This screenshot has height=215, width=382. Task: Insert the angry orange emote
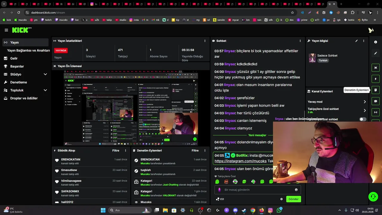[226, 182]
